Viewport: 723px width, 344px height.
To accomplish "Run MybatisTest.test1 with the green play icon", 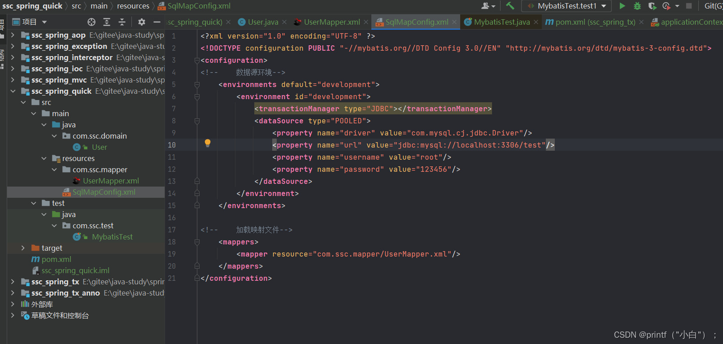I will coord(622,6).
